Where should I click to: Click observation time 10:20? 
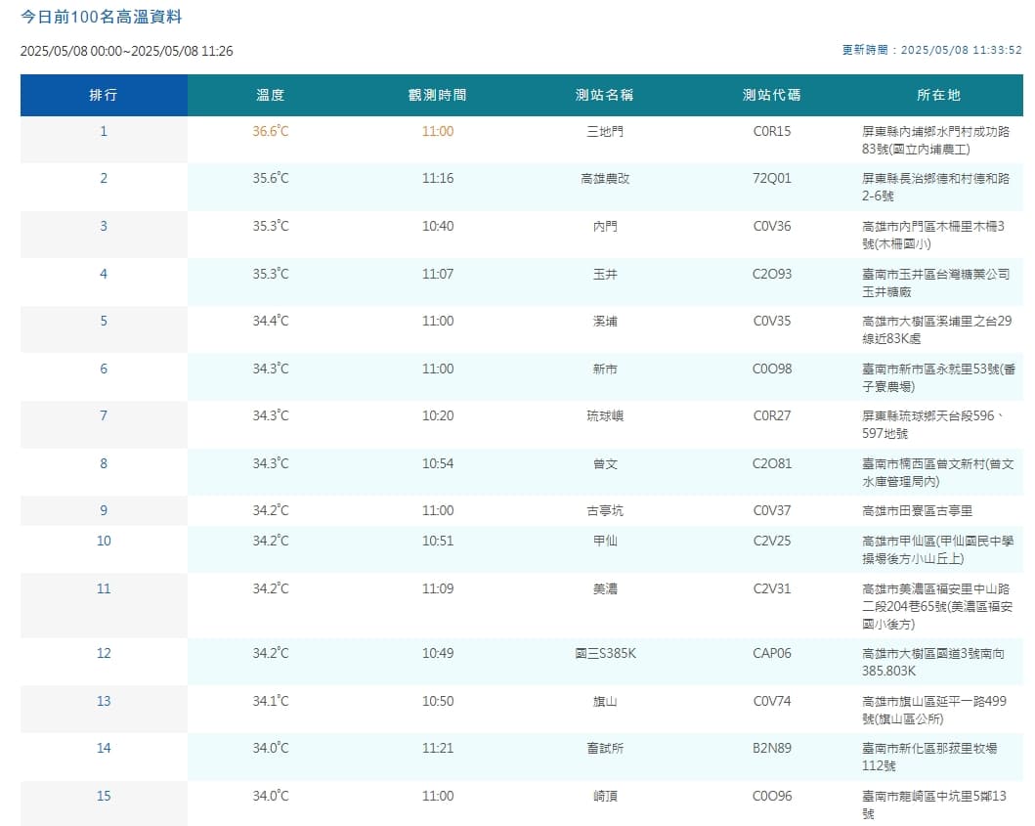pyautogui.click(x=438, y=416)
